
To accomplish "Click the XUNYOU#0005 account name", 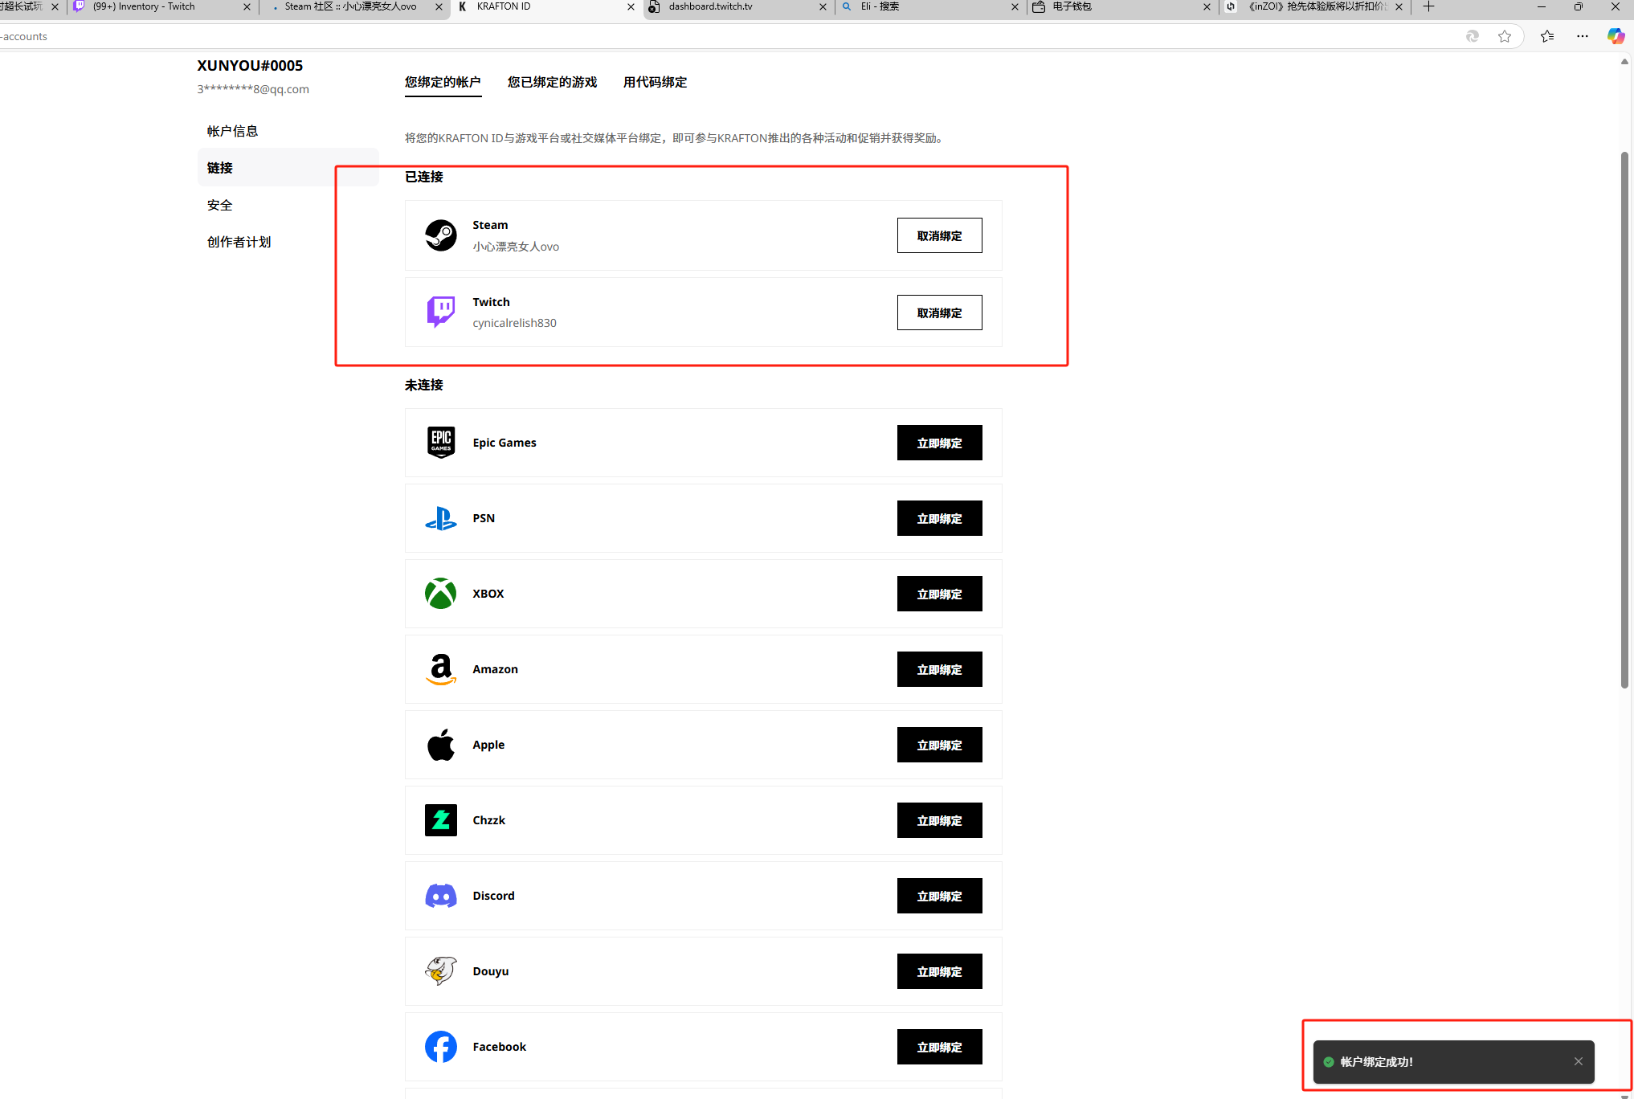I will pyautogui.click(x=250, y=66).
